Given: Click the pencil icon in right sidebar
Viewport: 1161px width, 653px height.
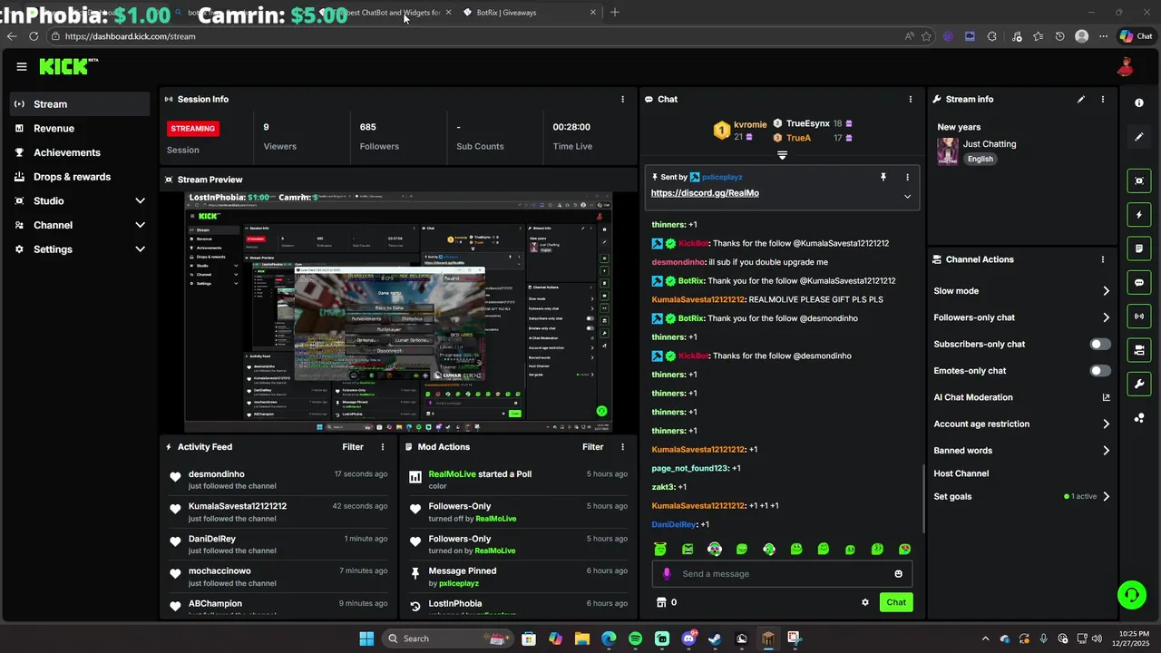Looking at the screenshot, I should (1139, 137).
